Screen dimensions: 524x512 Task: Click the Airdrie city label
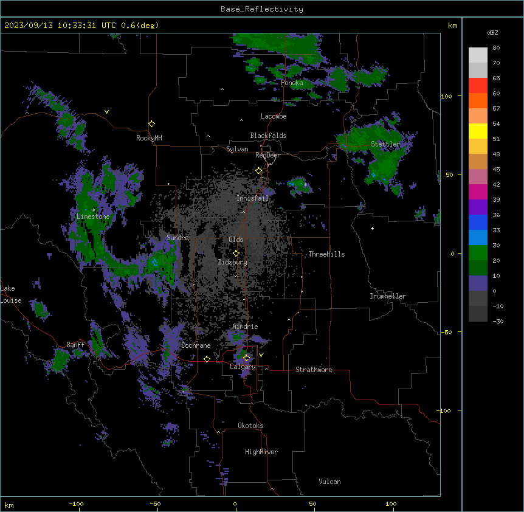click(x=245, y=327)
